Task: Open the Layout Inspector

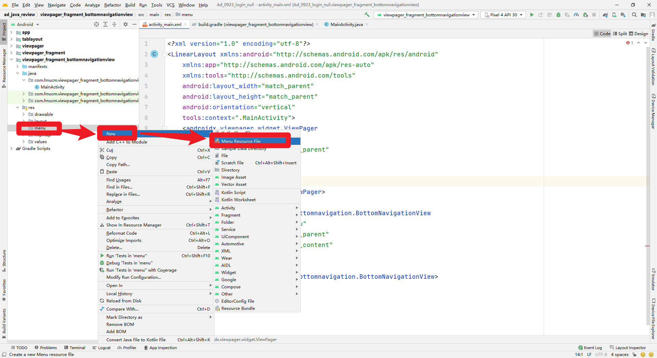Action: (x=628, y=348)
